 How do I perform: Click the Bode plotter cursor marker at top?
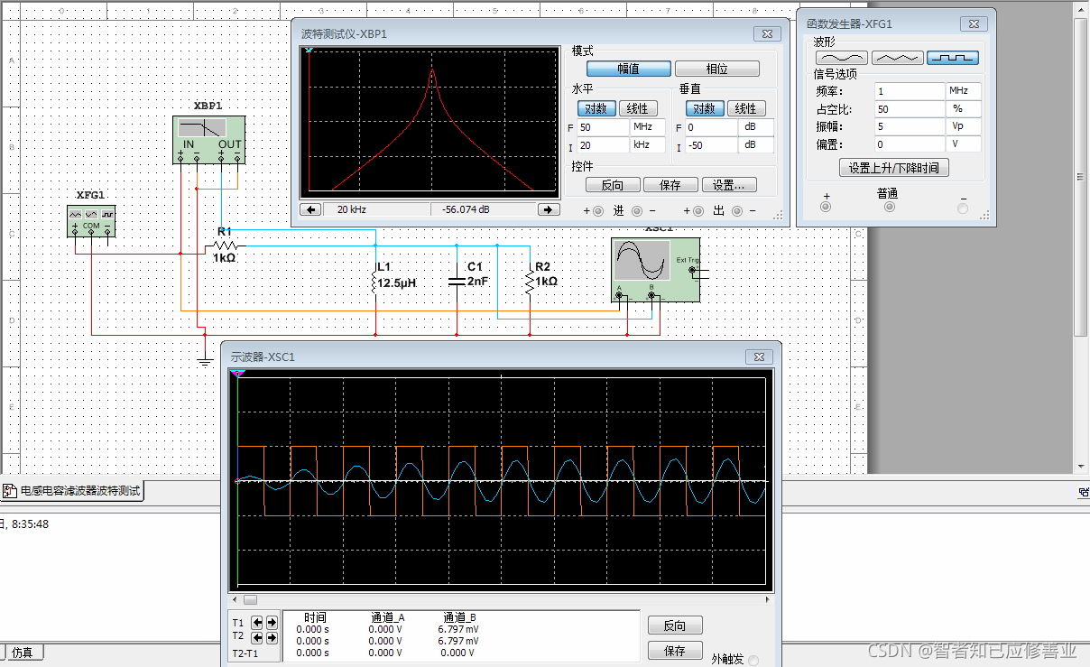pyautogui.click(x=309, y=50)
